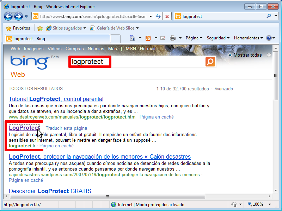
Task: Click the horizontal scrollbar left arrow
Action: coord(6,196)
